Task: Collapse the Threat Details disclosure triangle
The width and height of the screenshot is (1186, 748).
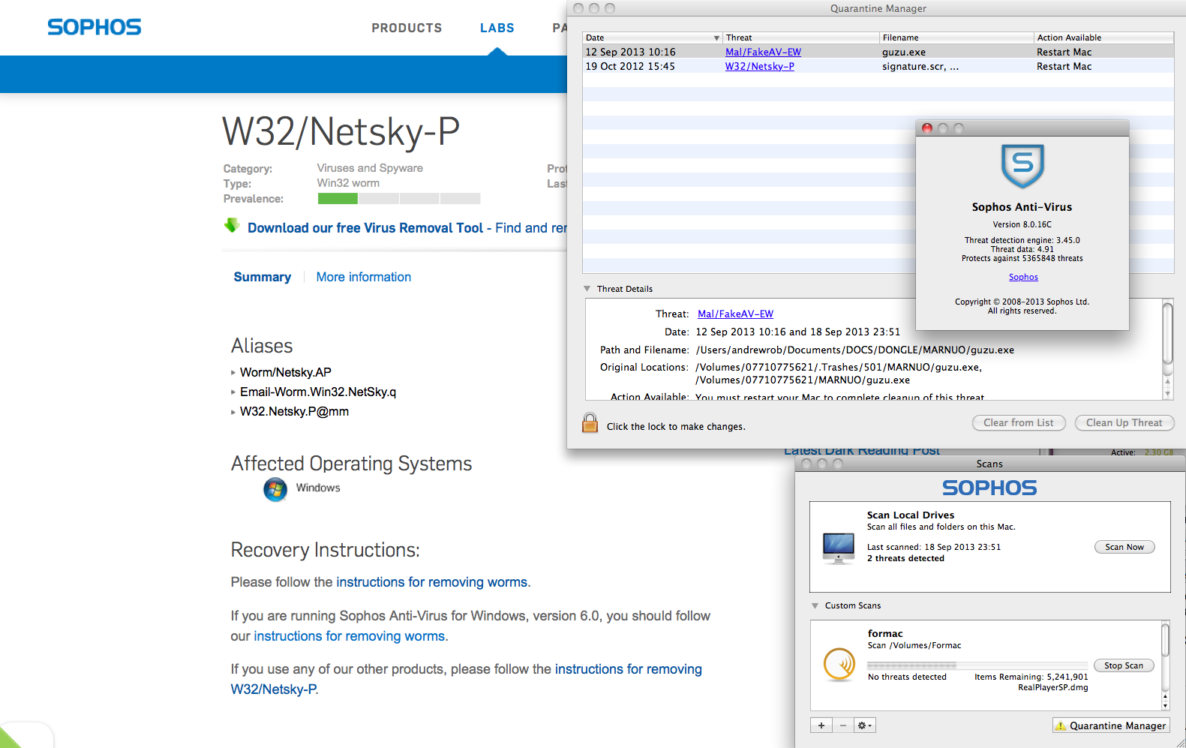Action: tap(587, 289)
